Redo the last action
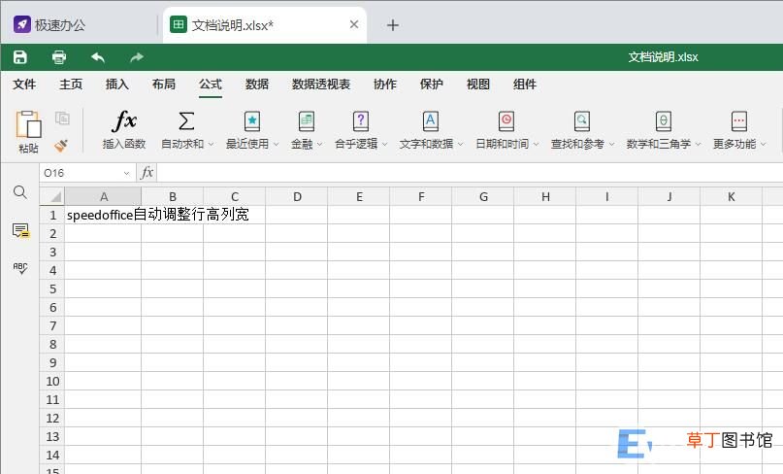 (137, 57)
